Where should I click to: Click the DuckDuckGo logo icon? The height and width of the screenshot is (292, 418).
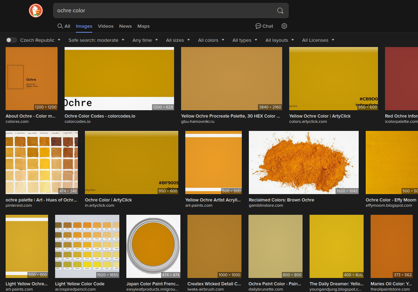(35, 11)
